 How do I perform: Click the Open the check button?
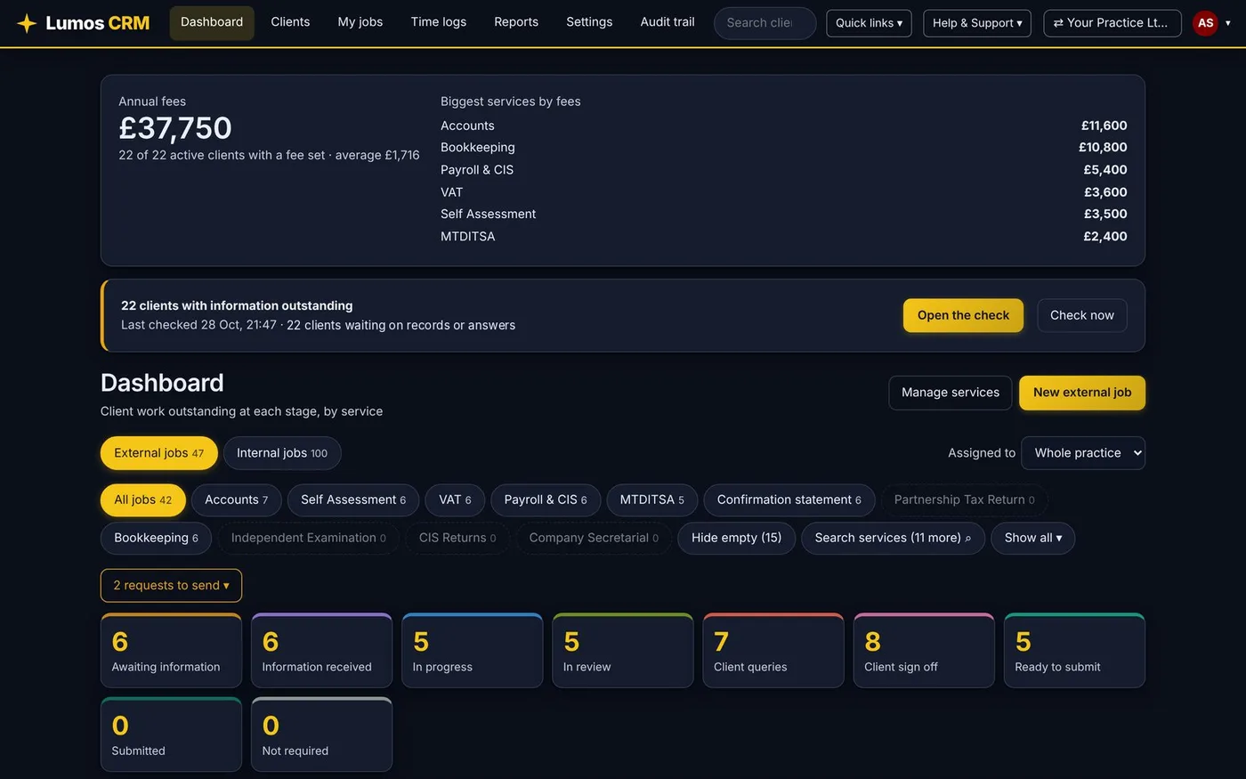click(x=963, y=315)
